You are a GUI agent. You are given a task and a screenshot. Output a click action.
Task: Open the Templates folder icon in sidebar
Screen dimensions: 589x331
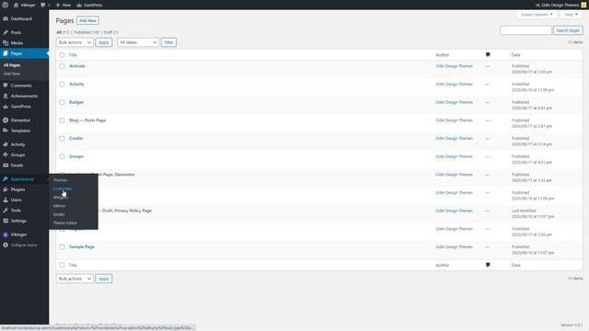pyautogui.click(x=6, y=131)
